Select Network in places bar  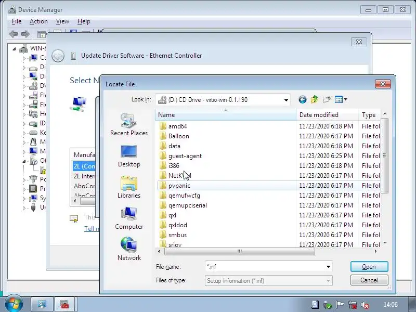(129, 249)
